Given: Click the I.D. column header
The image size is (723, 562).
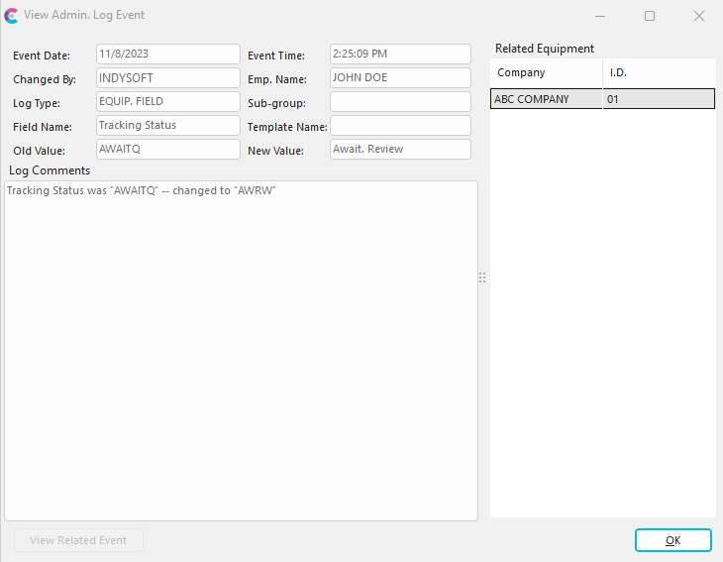Looking at the screenshot, I should pos(658,73).
